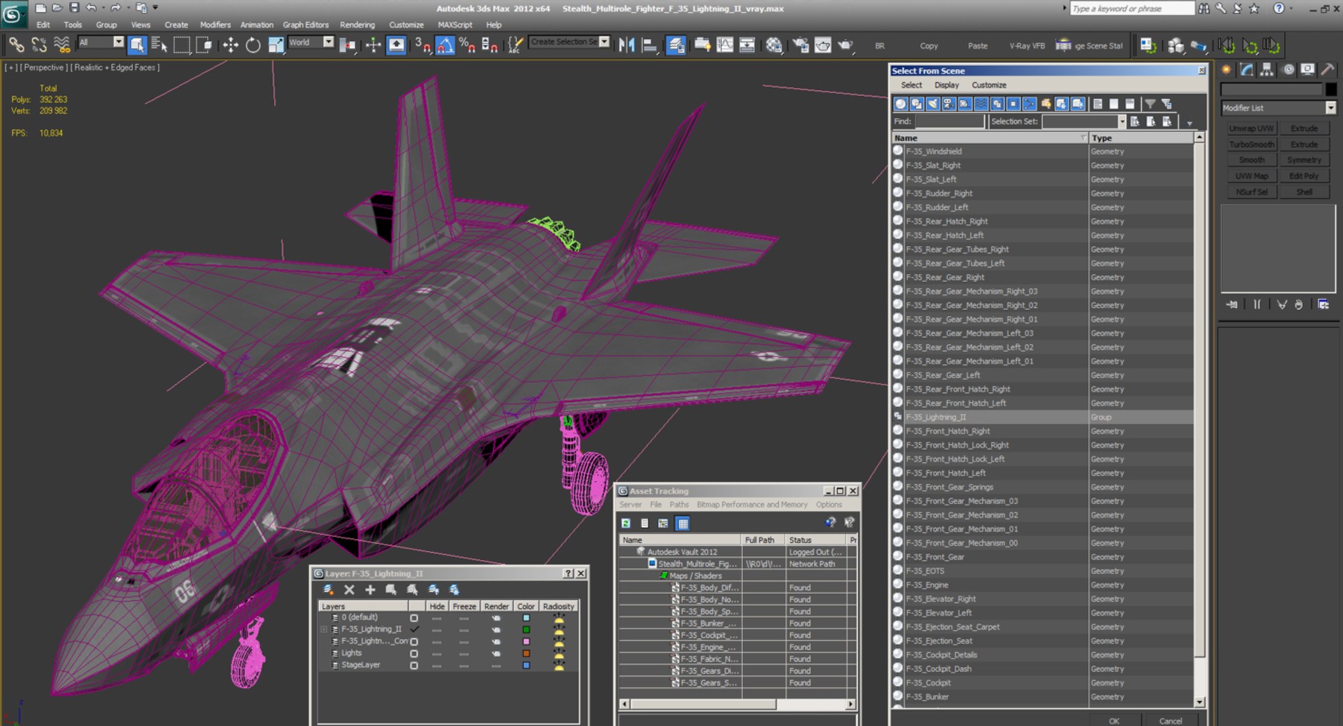This screenshot has width=1343, height=726.
Task: Select the Select and Link tool
Action: [x=16, y=45]
